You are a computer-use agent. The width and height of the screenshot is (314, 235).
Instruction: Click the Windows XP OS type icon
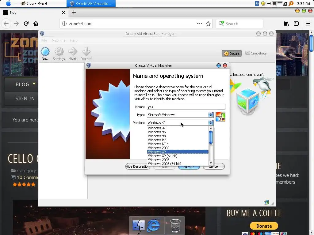click(x=220, y=117)
